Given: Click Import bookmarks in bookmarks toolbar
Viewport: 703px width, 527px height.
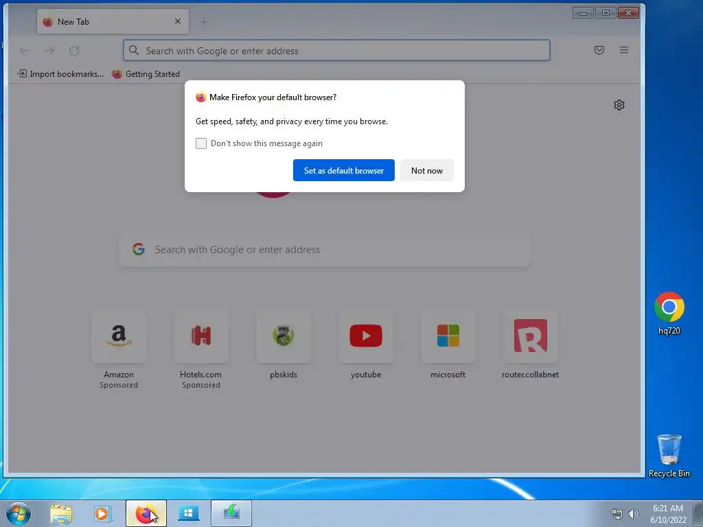Looking at the screenshot, I should click(x=60, y=74).
